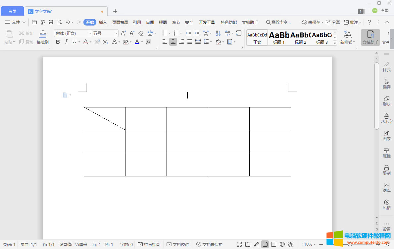
Task: Open the Shapes (形状) sidebar tool
Action: (386, 101)
